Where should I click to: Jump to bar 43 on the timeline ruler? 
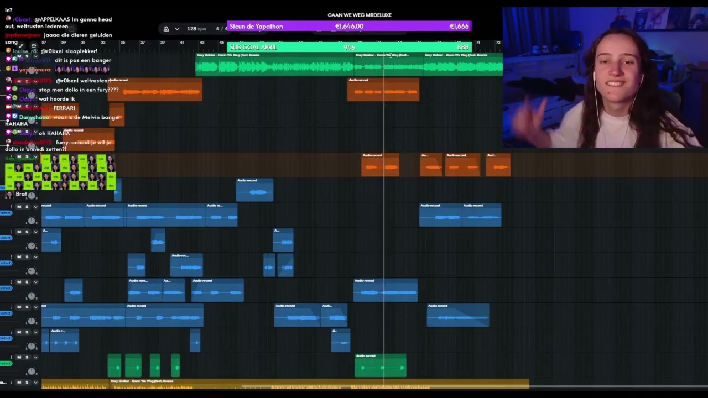pyautogui.click(x=202, y=43)
